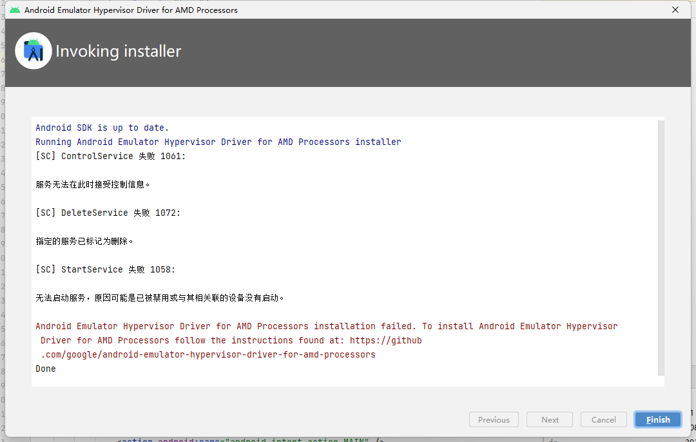
Task: Click the 'Invoking installer' heading
Action: 118,51
